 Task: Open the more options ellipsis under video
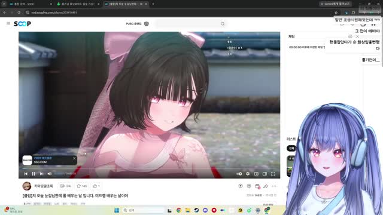pyautogui.click(x=274, y=186)
